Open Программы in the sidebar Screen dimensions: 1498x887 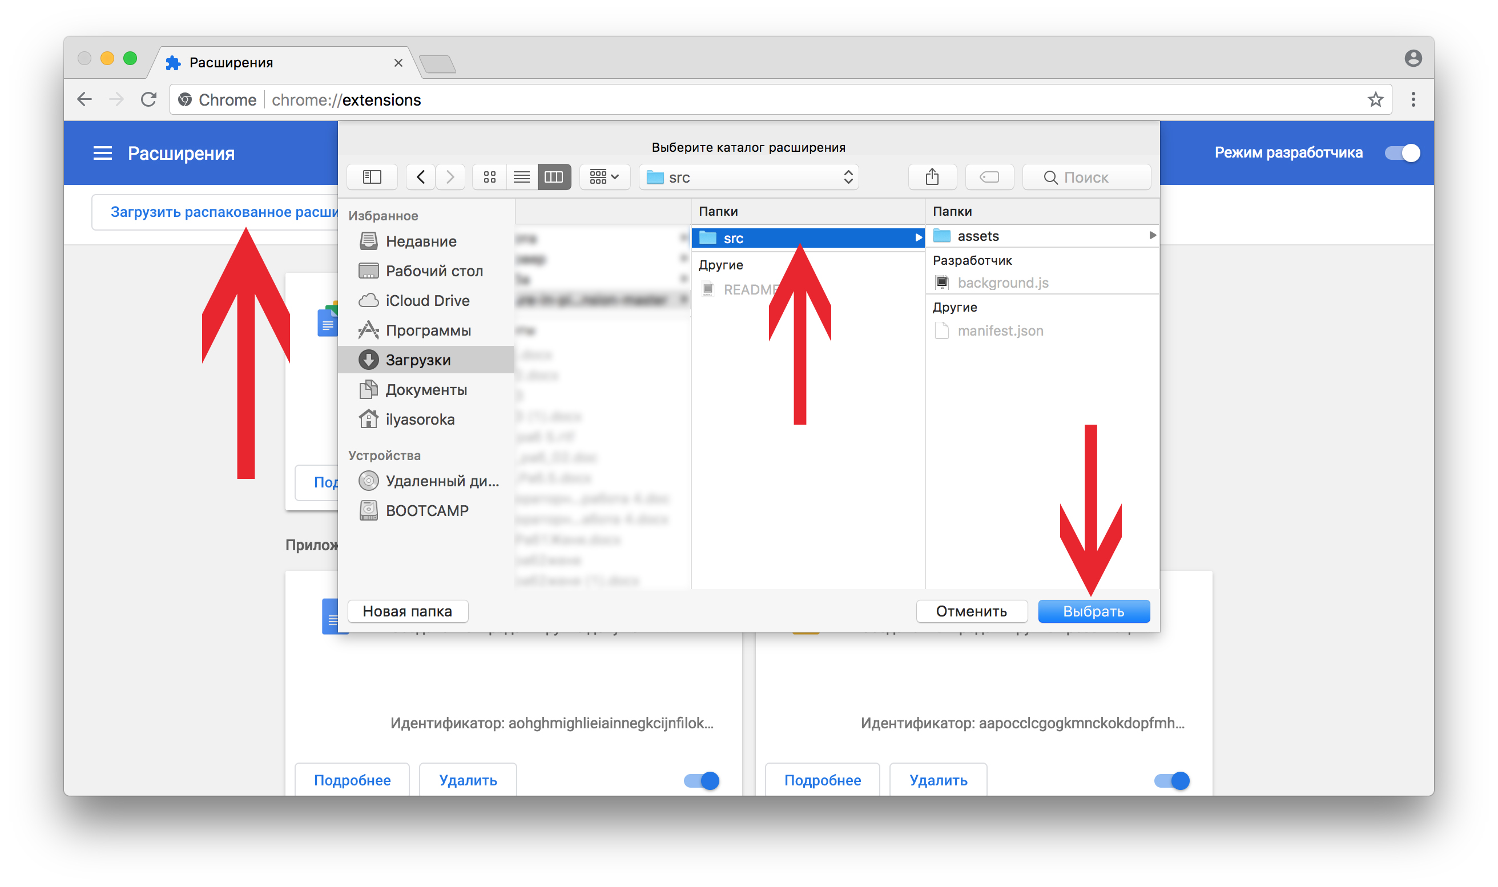426,330
